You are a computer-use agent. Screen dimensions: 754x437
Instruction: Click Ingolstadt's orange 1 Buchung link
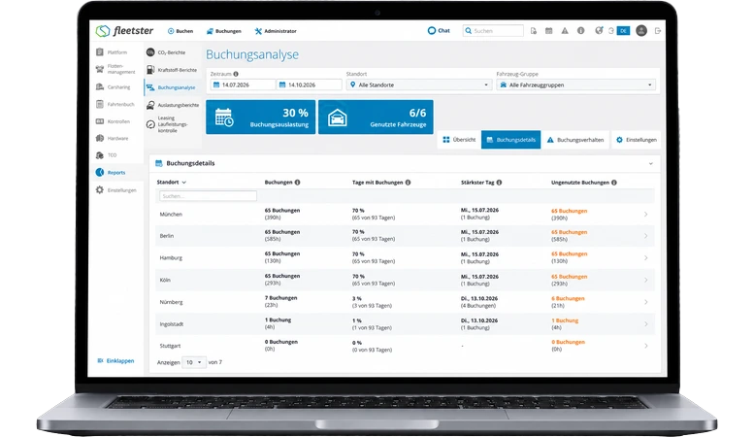(565, 320)
